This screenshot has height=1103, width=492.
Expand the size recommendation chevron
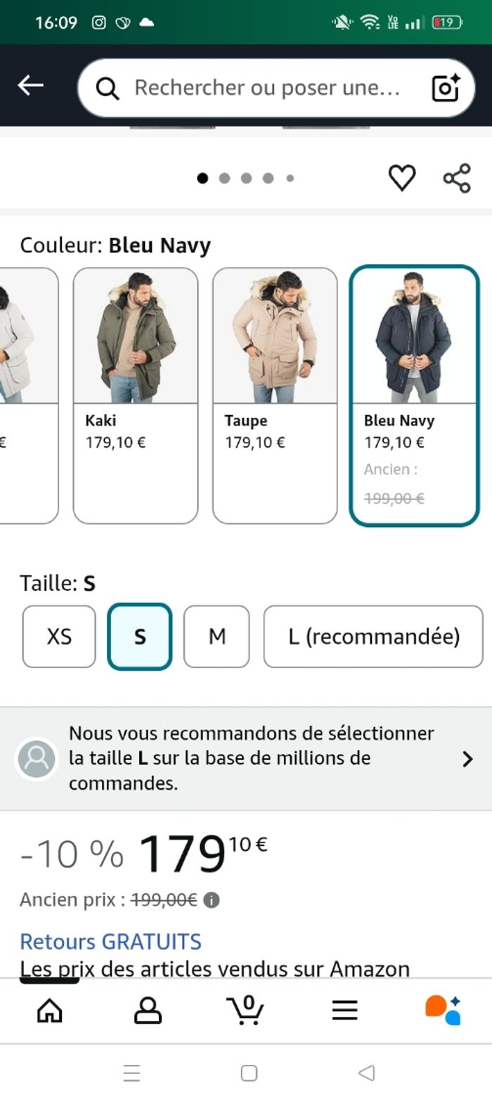(467, 759)
